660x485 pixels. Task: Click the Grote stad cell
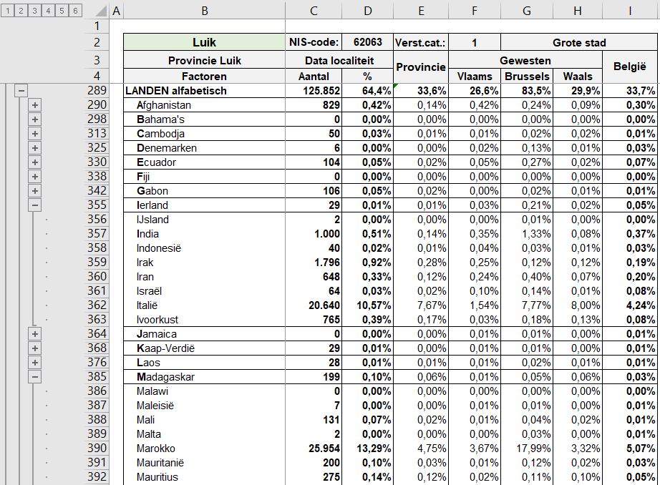579,42
